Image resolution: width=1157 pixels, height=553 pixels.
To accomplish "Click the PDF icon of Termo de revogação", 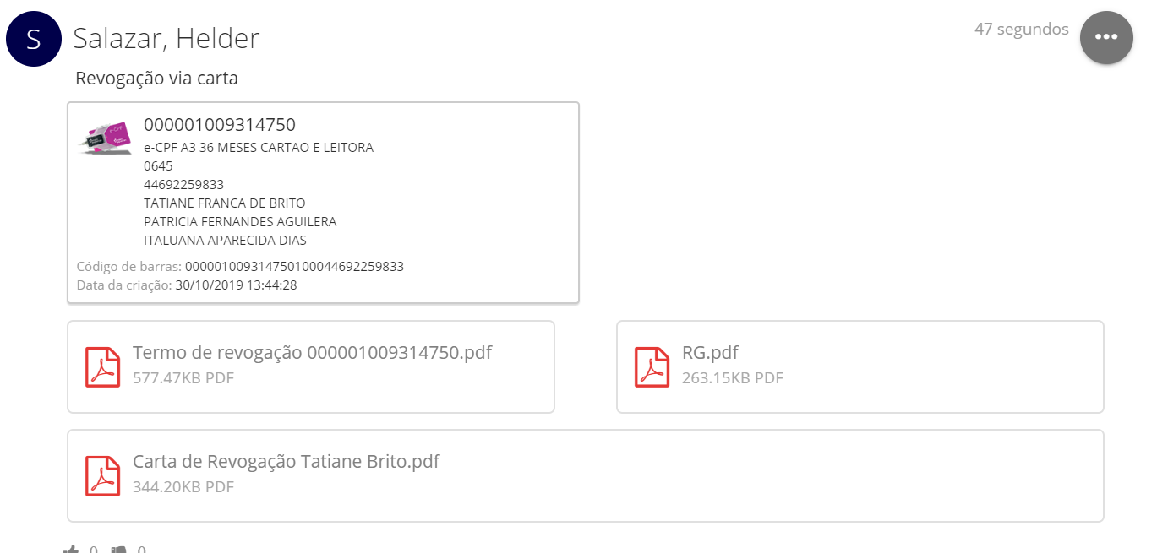I will pyautogui.click(x=103, y=367).
